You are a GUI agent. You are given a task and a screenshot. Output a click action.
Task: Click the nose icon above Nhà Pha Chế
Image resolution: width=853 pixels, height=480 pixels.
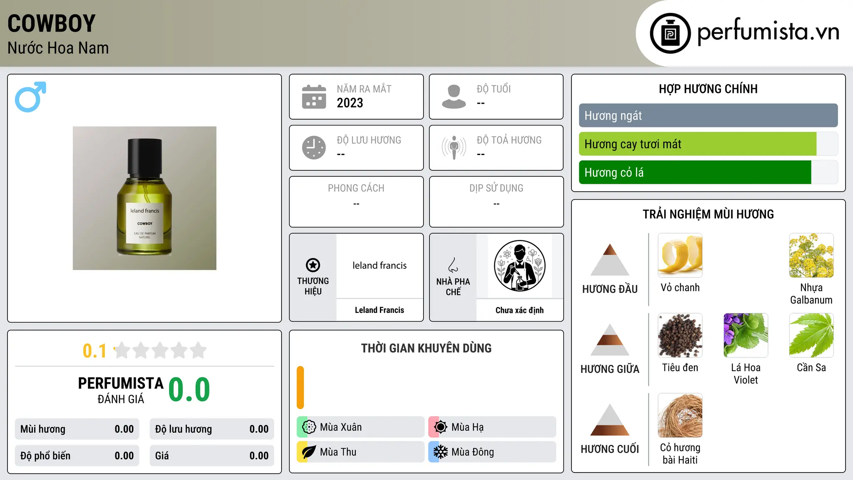[453, 265]
